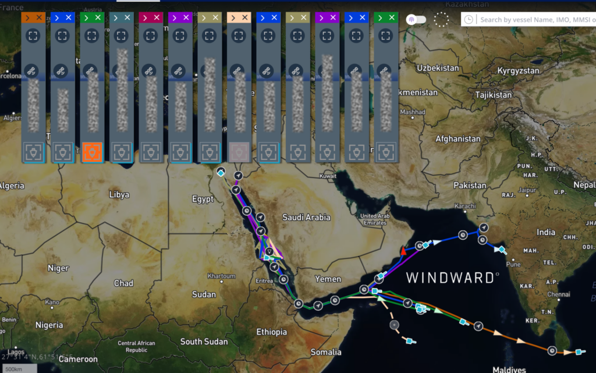
Task: Toggle shield location button on first blue-header card
Action: click(63, 152)
